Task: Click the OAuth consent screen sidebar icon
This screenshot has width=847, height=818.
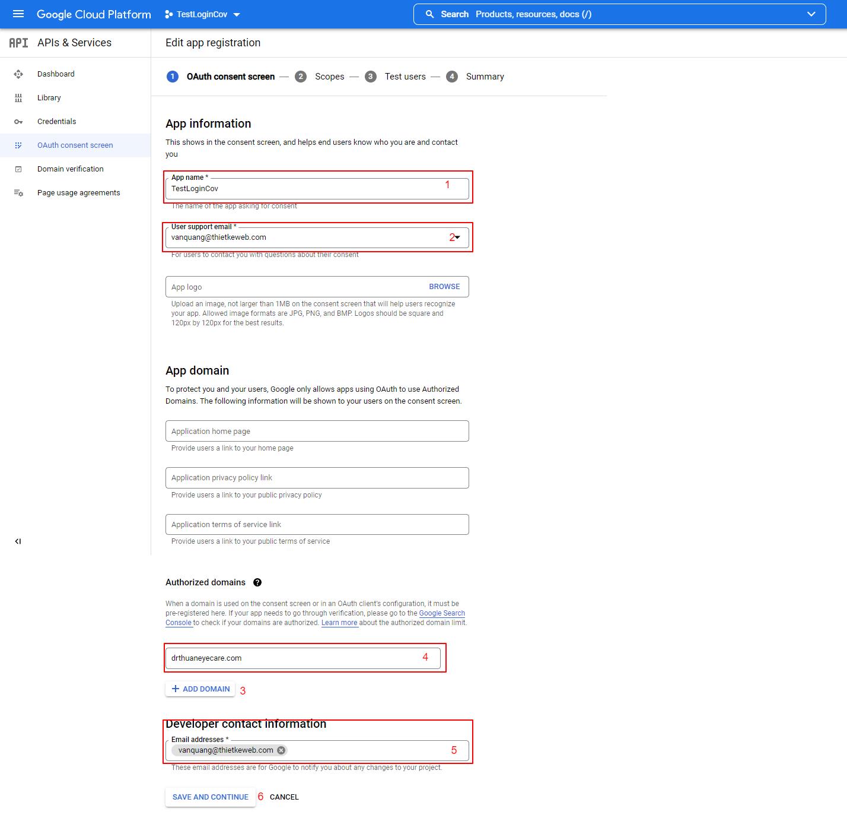Action: pos(18,145)
